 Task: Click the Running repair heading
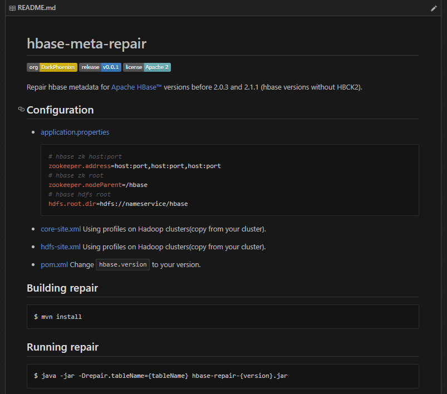click(x=62, y=347)
